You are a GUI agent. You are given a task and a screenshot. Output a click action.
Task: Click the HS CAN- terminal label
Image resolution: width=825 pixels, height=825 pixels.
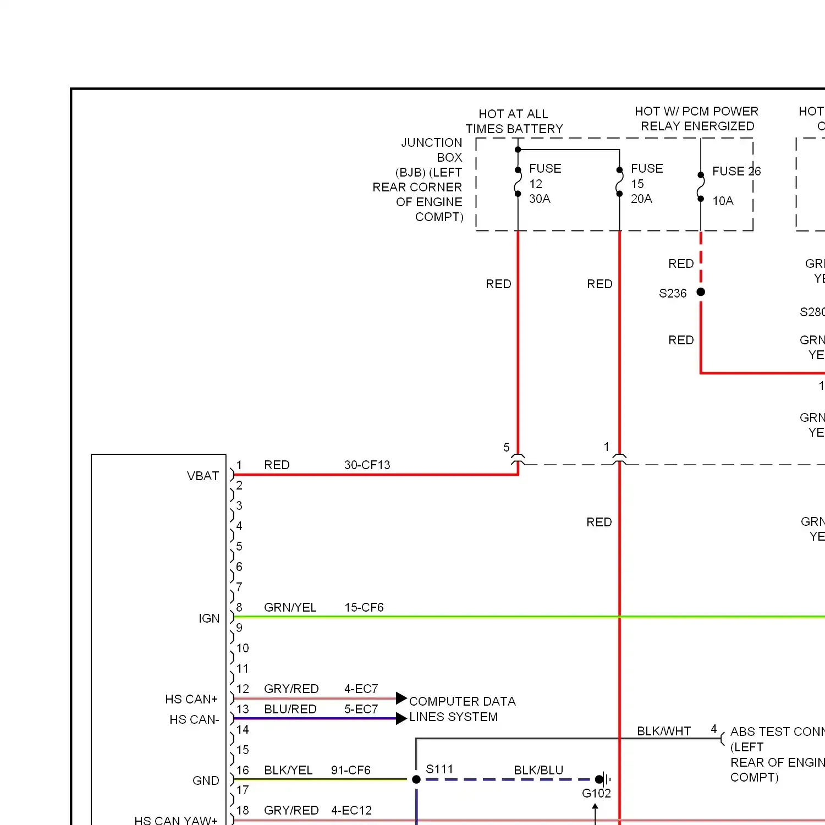coord(194,720)
